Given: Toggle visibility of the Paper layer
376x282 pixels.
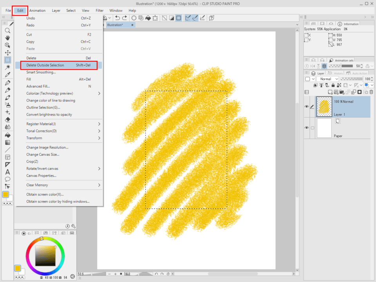Looking at the screenshot, I should (307, 128).
